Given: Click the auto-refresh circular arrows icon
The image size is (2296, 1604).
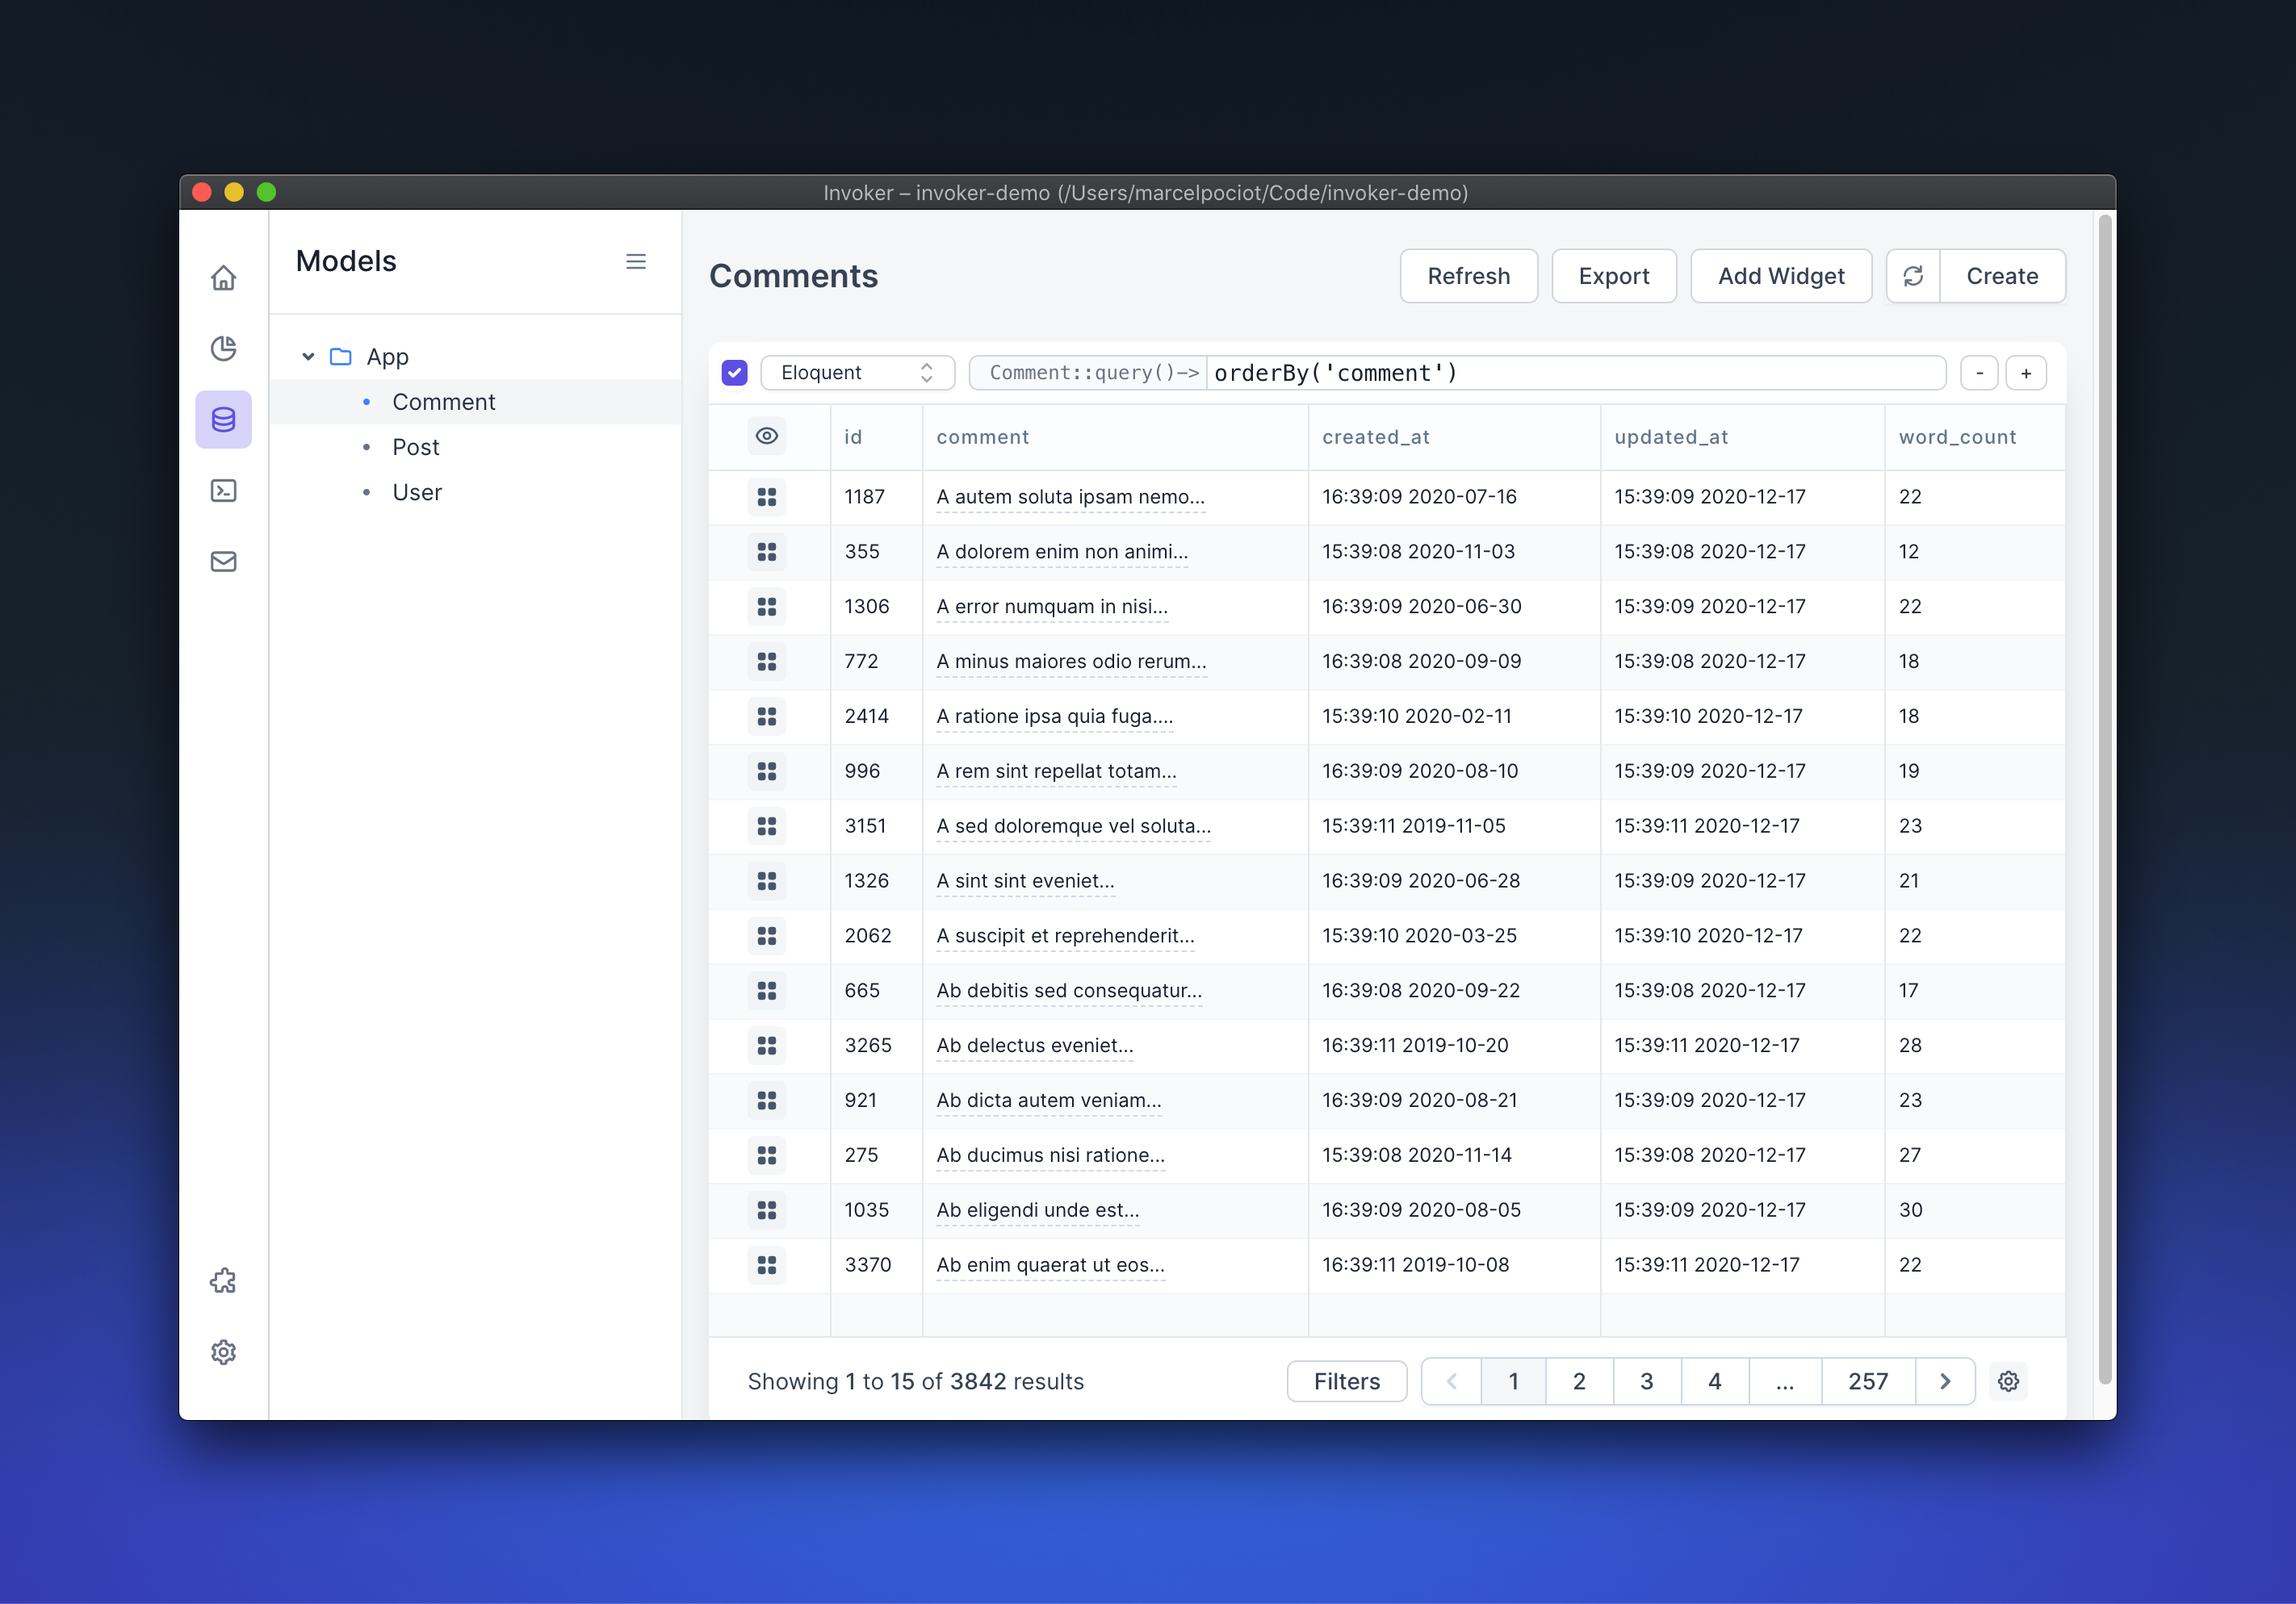Looking at the screenshot, I should point(1913,276).
